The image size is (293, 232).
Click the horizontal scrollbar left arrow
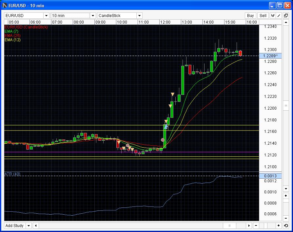coord(36,226)
